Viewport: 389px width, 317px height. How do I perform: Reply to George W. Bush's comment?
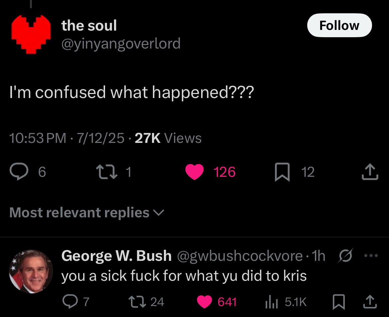[x=70, y=301]
